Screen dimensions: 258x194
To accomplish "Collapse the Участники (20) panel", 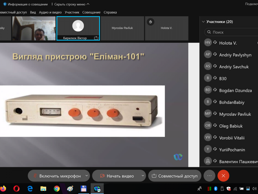I will pos(203,22).
